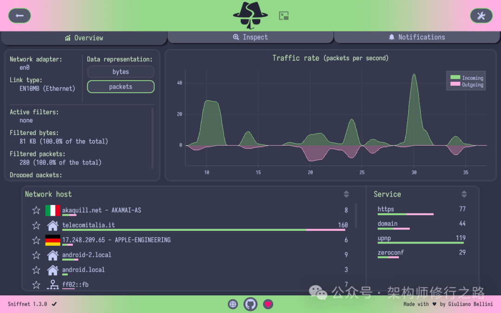Screen dimensions: 501x313
Task: Click the upnp service traffic bar
Action: (x=421, y=243)
